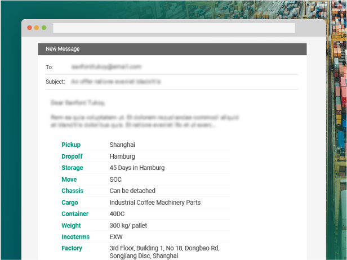
Task: Select the 'Incoterms' label
Action: [x=75, y=237]
